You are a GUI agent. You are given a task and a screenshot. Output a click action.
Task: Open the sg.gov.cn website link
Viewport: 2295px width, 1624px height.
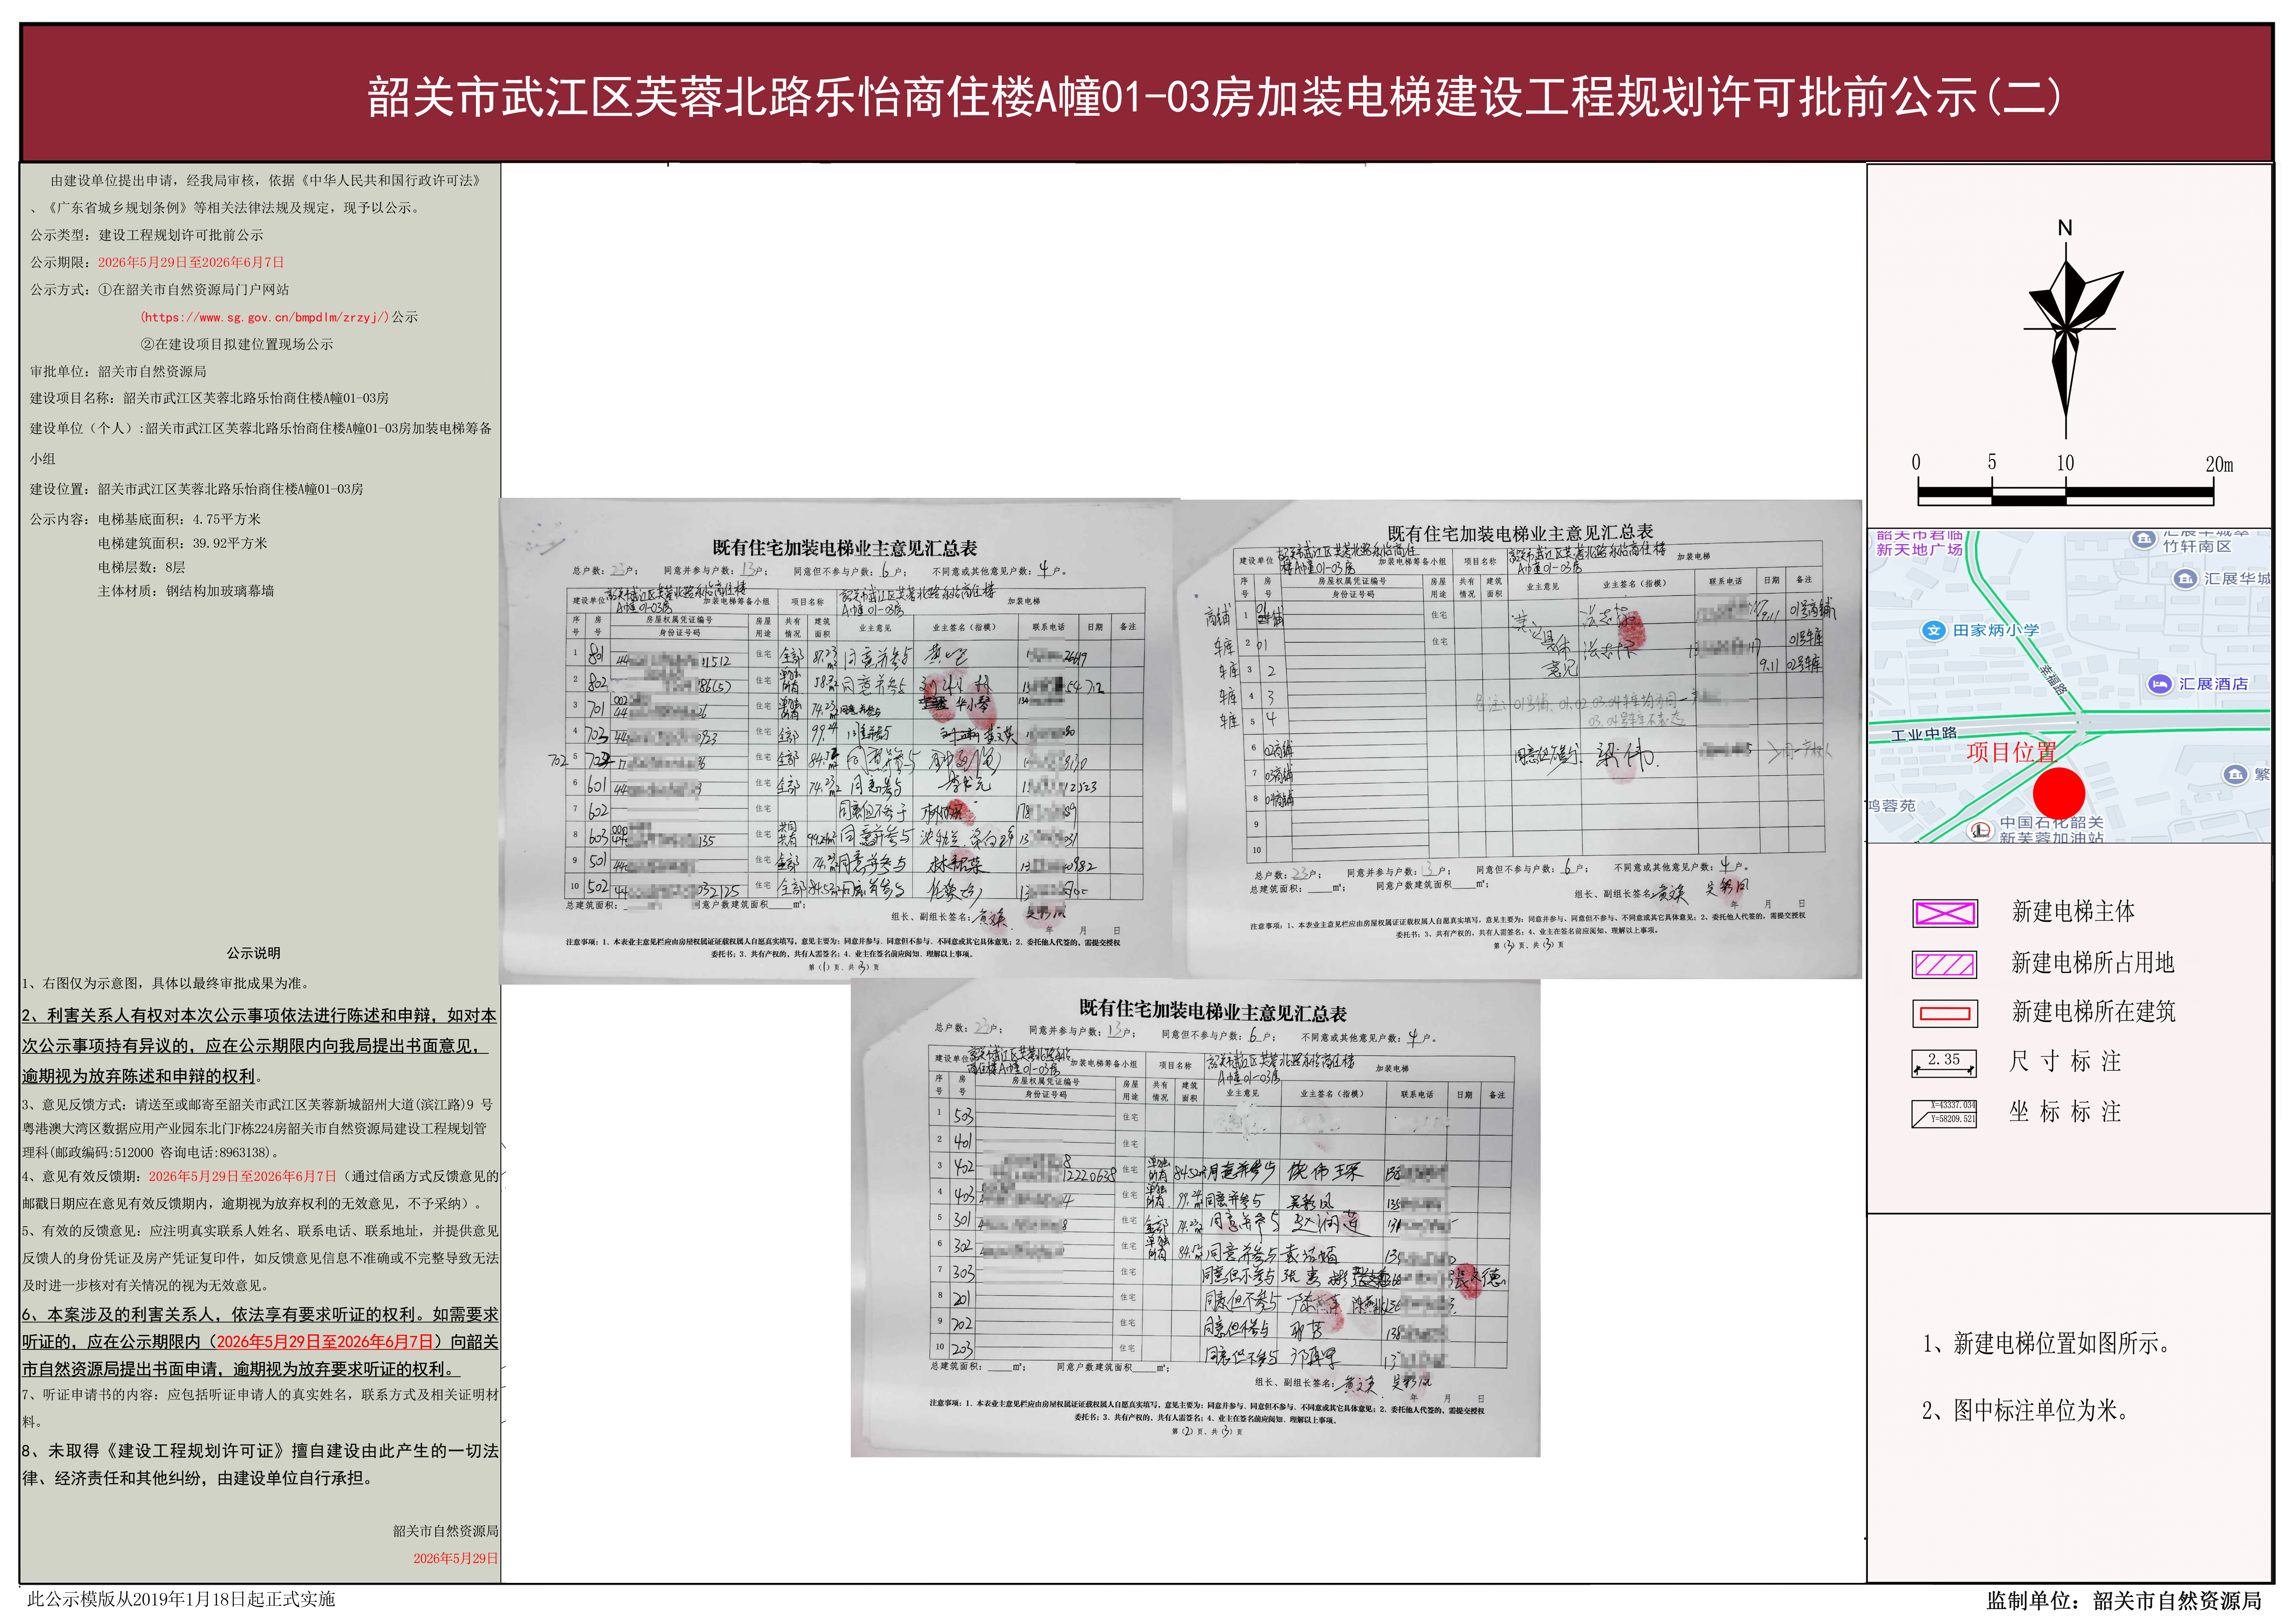click(265, 317)
